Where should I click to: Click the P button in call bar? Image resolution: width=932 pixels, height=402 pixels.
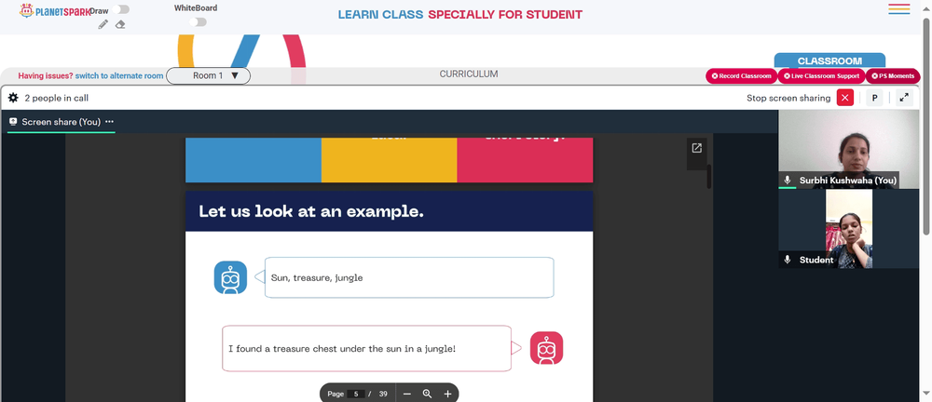point(874,98)
